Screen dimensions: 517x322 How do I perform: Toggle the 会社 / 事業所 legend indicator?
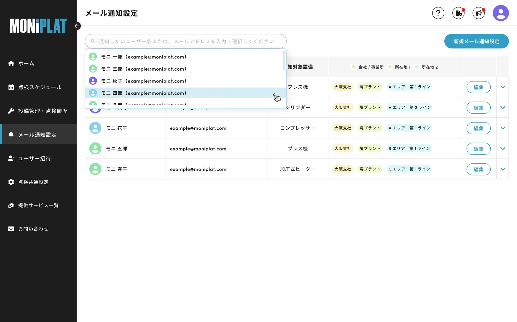354,67
